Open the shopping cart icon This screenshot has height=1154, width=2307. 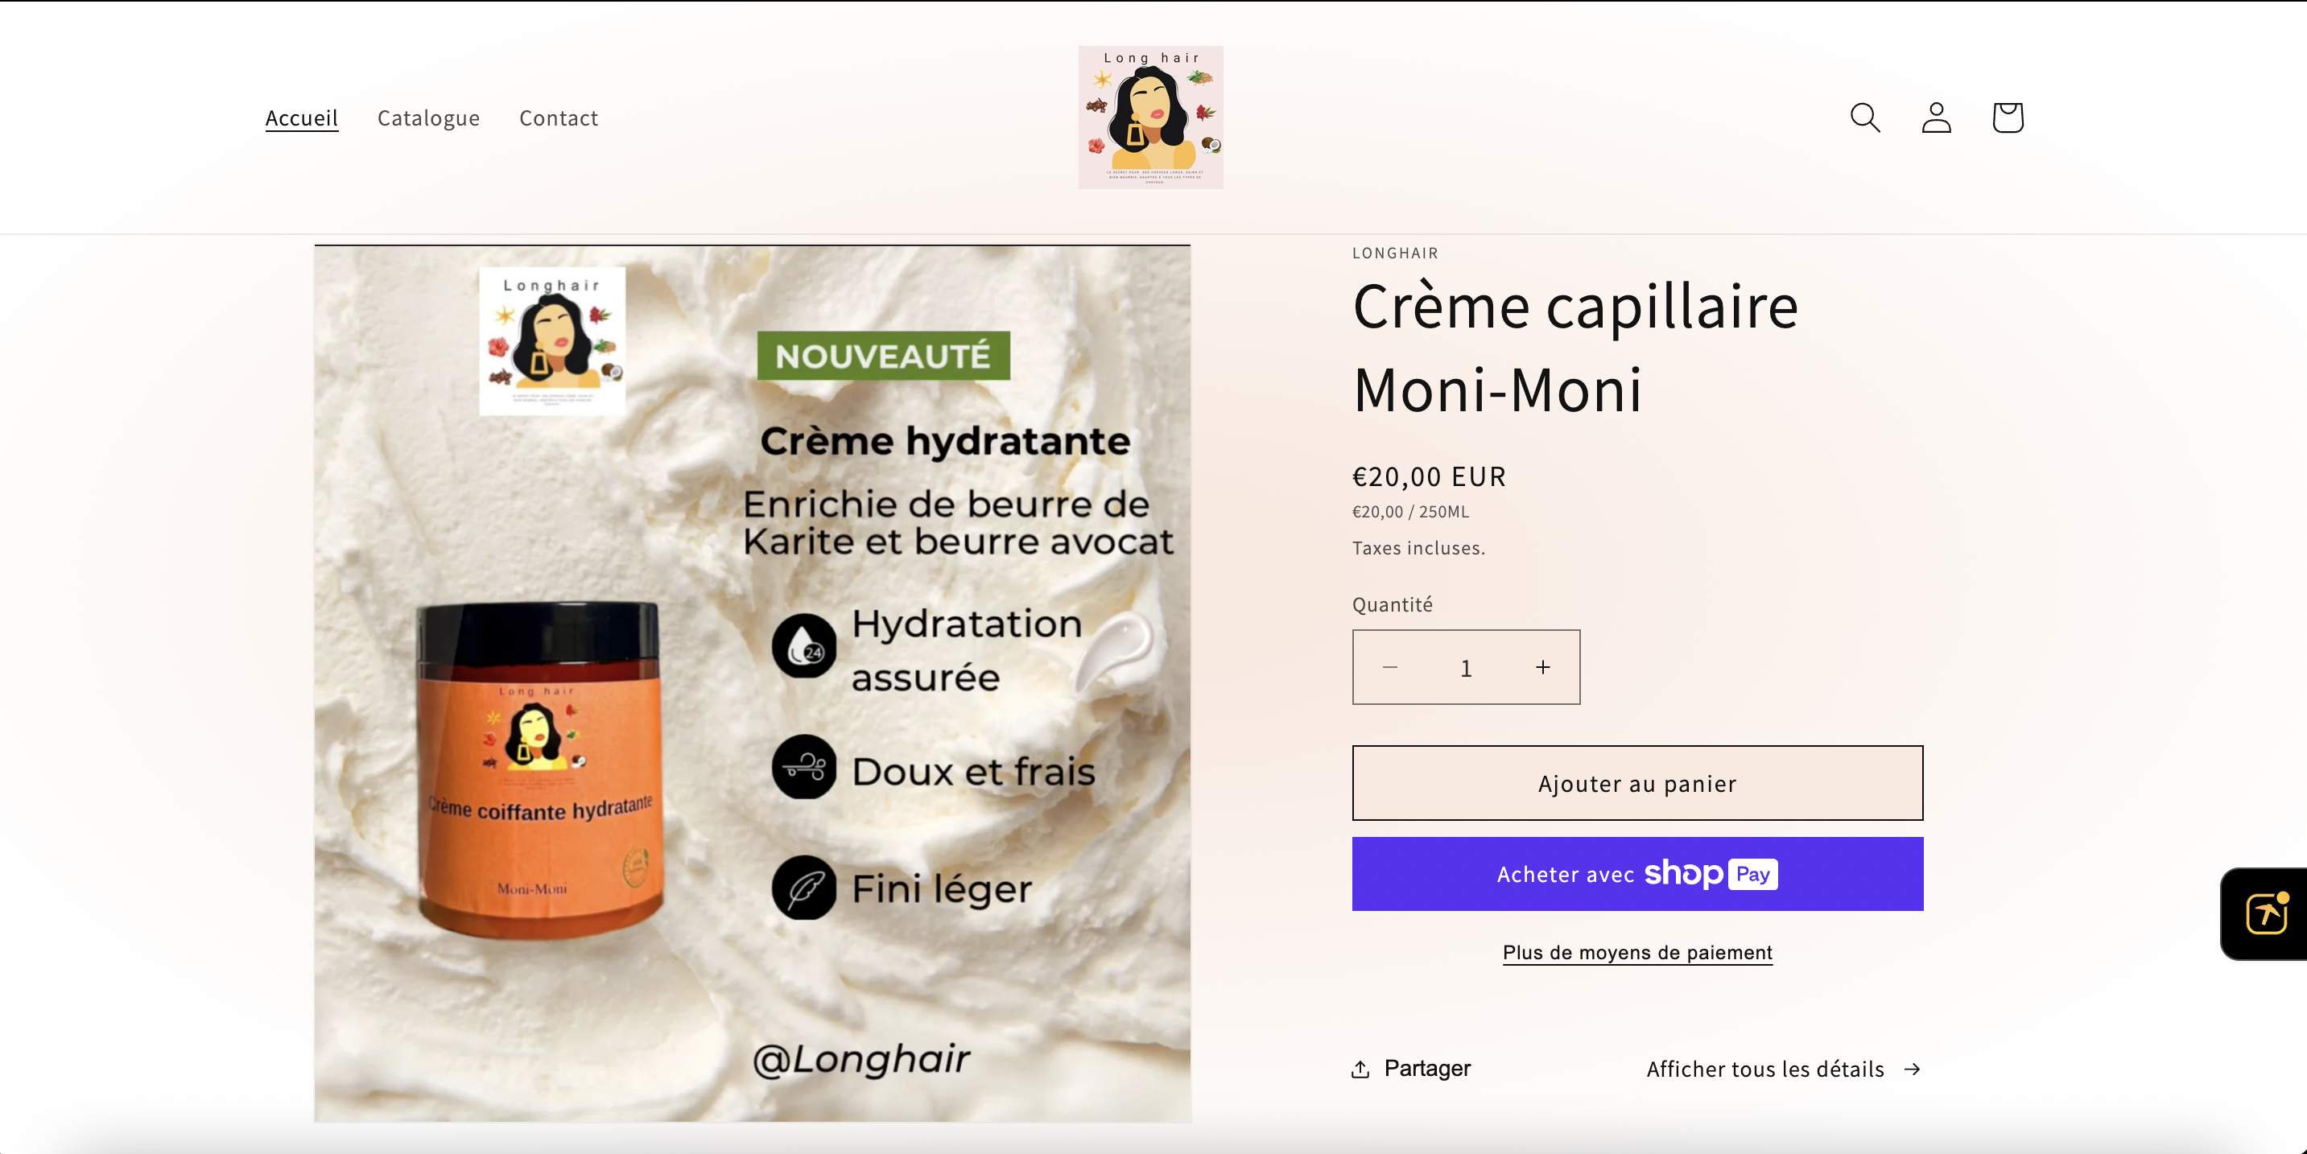[x=2007, y=117]
